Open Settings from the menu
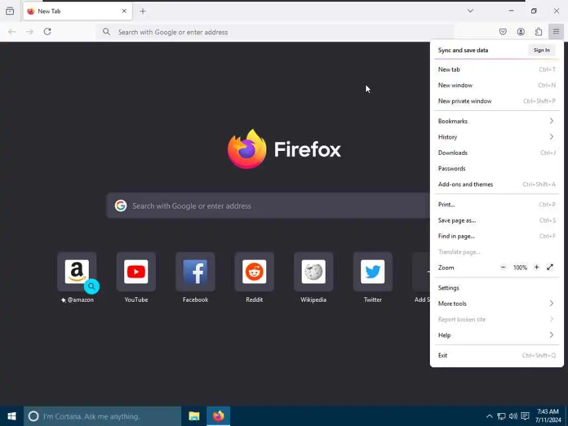 [x=496, y=288]
